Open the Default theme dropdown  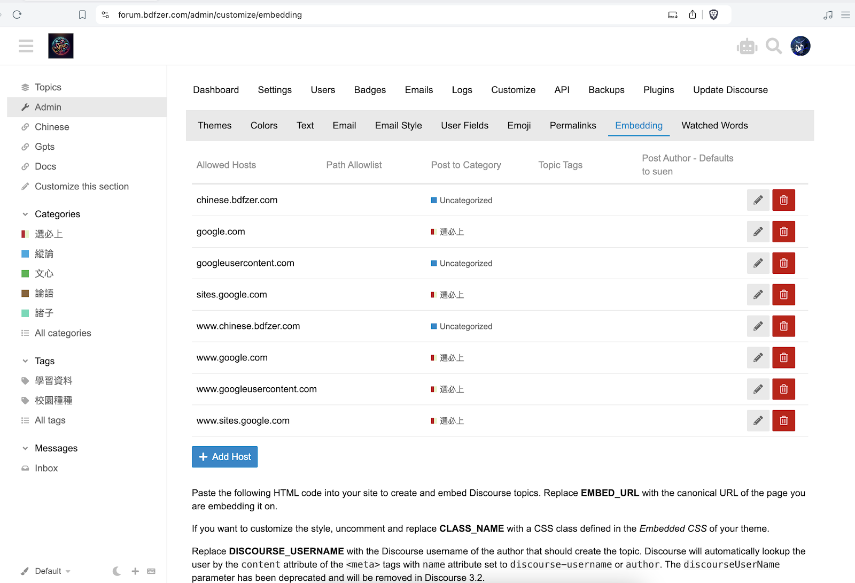(48, 571)
